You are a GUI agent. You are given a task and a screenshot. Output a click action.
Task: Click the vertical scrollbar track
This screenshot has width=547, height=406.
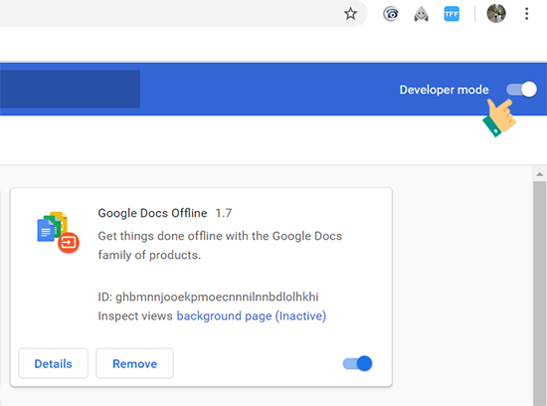click(539, 294)
